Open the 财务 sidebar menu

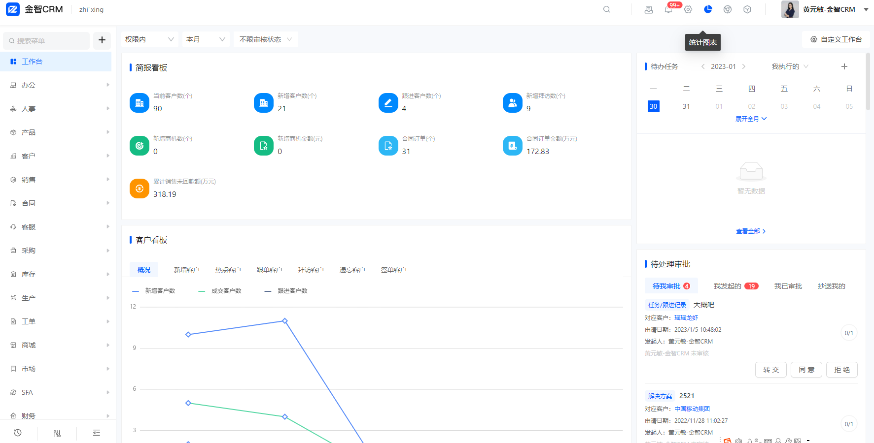click(x=56, y=416)
